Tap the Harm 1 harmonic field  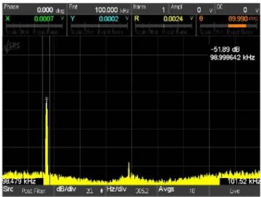[151, 10]
